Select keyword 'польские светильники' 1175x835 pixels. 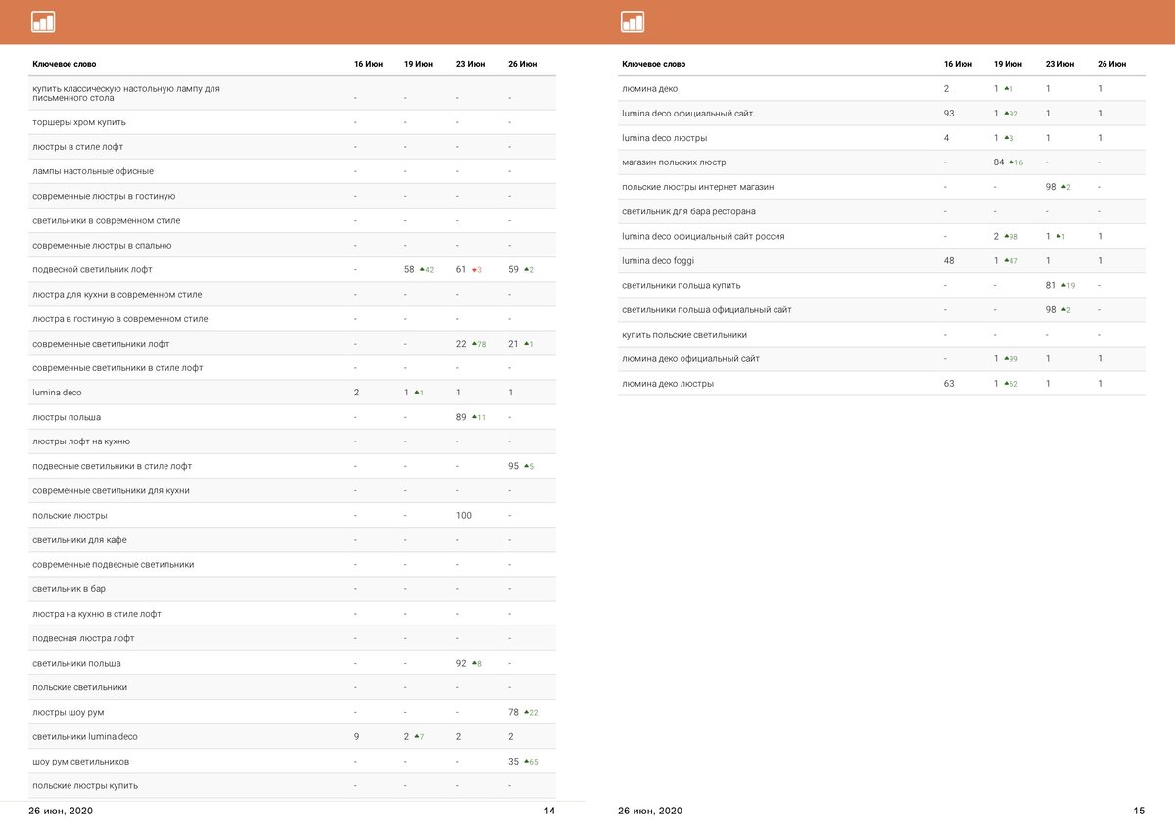(x=79, y=687)
